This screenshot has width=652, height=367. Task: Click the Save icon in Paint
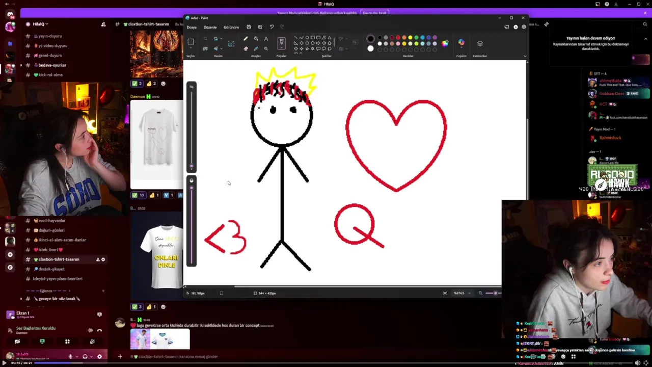[249, 27]
